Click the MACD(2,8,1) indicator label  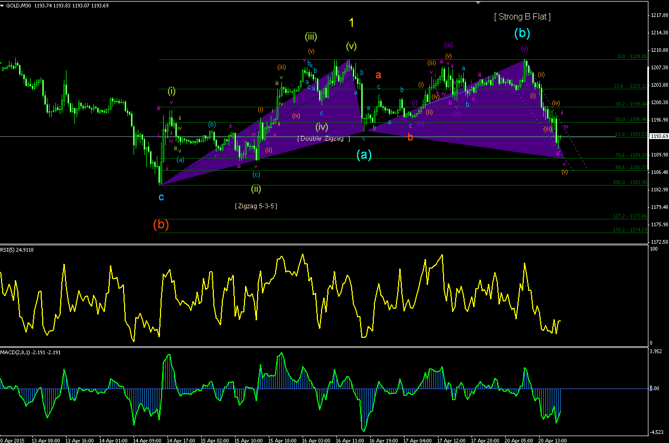click(30, 352)
